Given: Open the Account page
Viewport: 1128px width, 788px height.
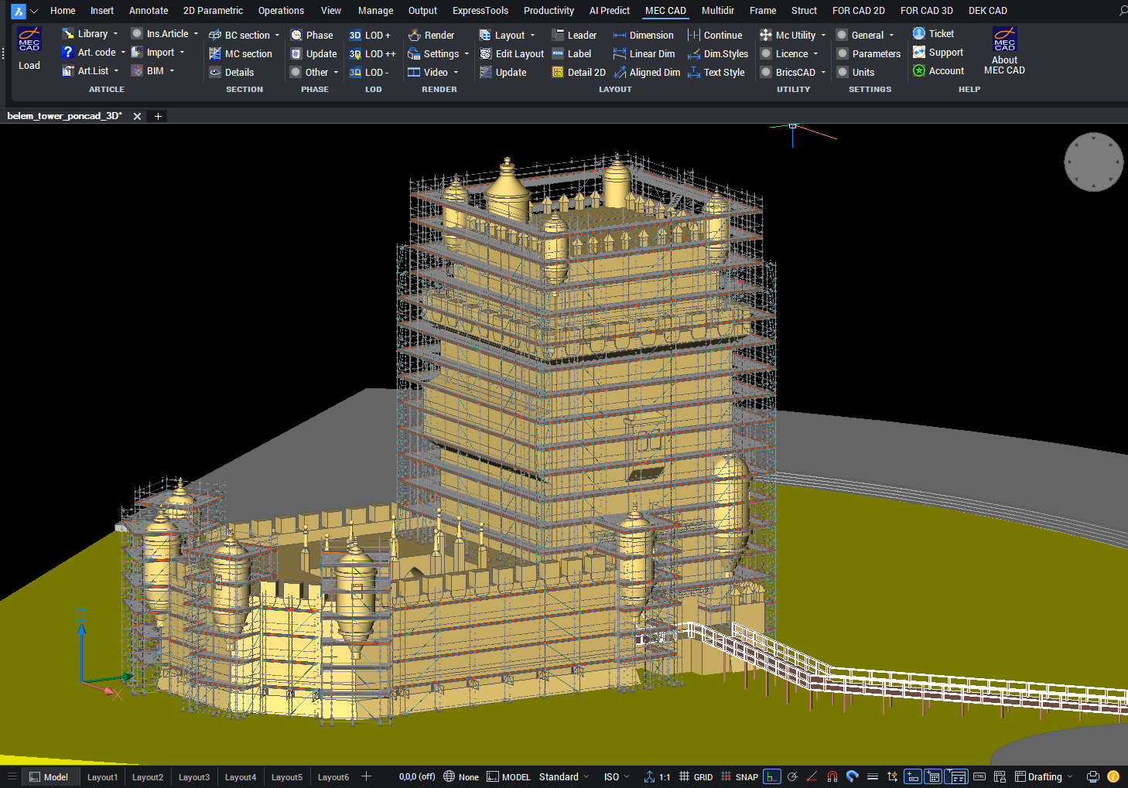Looking at the screenshot, I should (x=938, y=71).
